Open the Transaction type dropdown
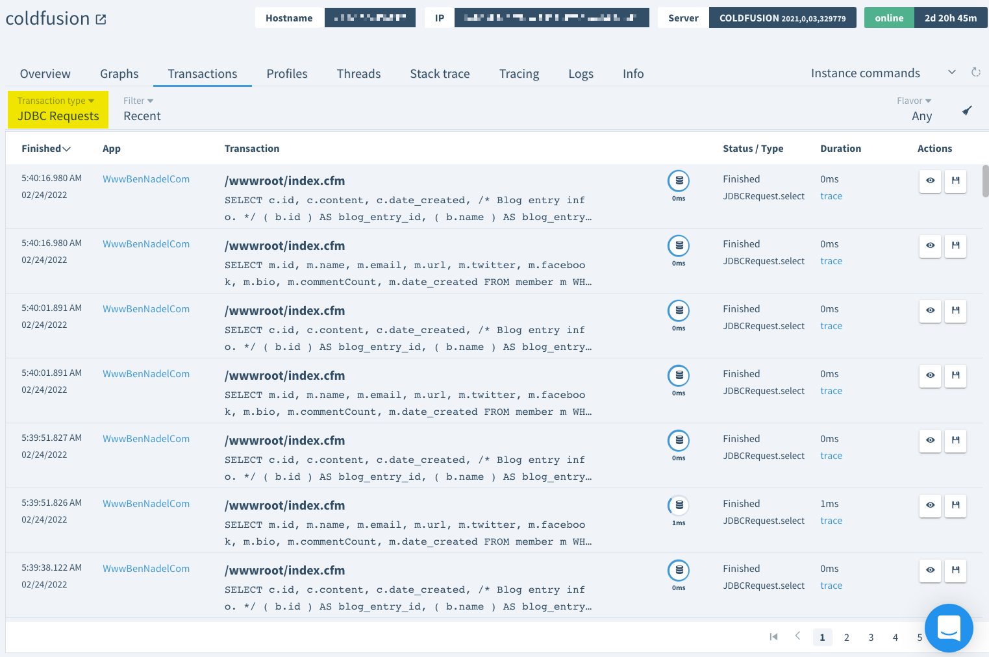This screenshot has height=657, width=989. tap(58, 109)
